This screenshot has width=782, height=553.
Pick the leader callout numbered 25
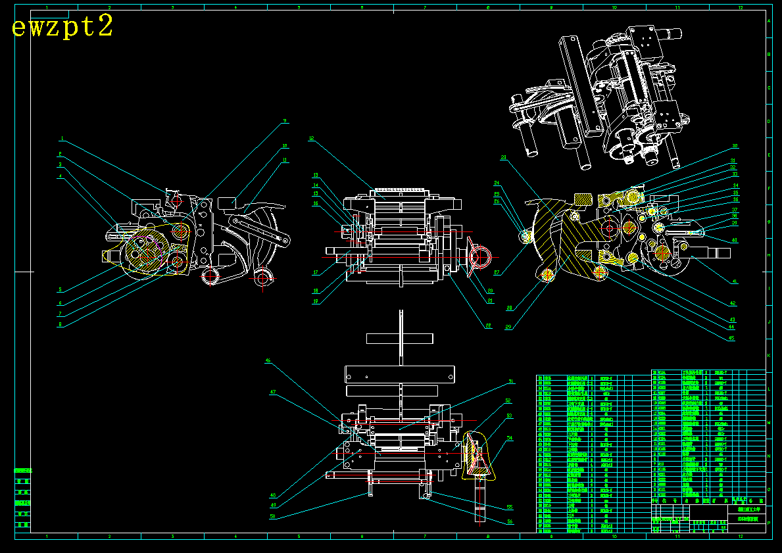coord(497,194)
